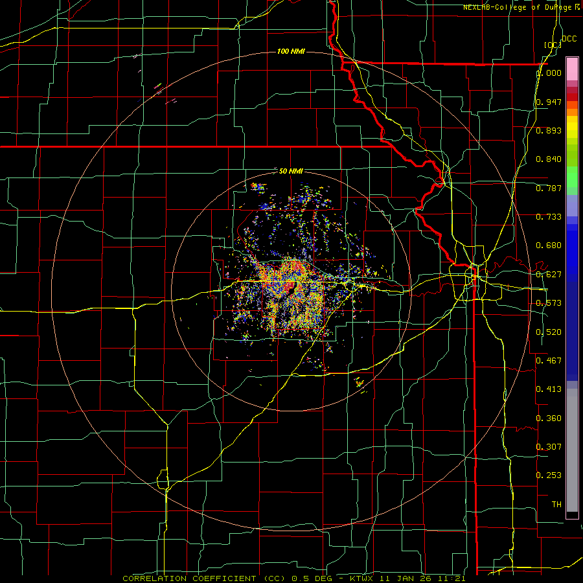Click the 0.573 legend value
Viewport: 583px width, 583px height.
click(549, 303)
